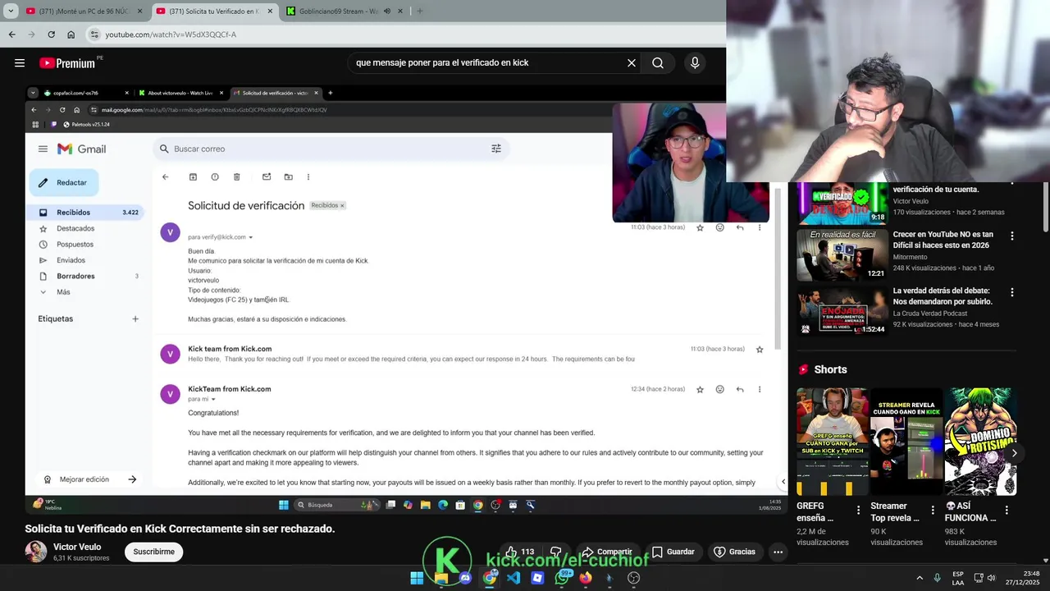
Task: Expand recipient details next to 'para verify@kick.com'
Action: (250, 237)
